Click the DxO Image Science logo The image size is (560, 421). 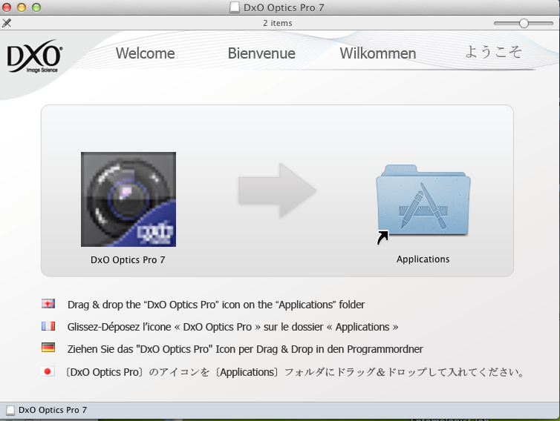point(34,56)
